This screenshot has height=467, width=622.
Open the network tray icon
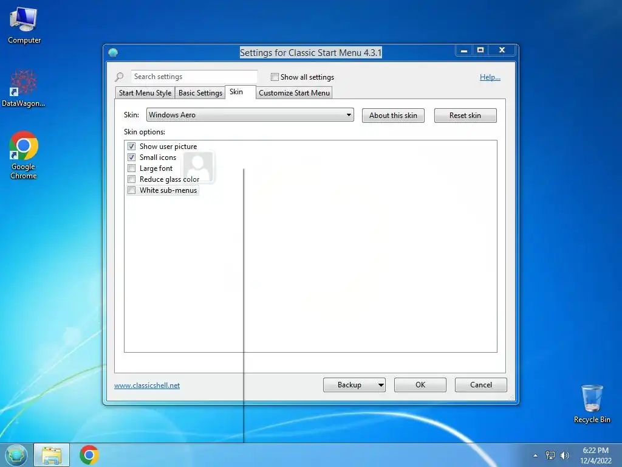pos(550,455)
